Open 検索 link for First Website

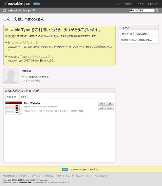81,111
